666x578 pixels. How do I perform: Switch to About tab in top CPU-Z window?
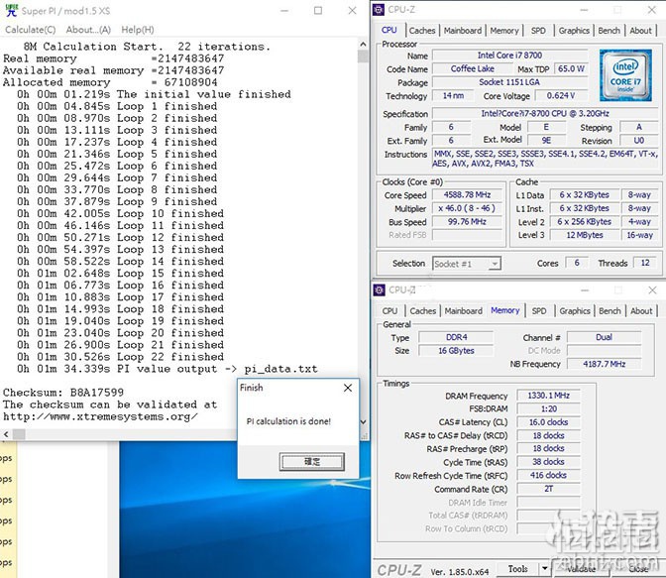coord(640,31)
